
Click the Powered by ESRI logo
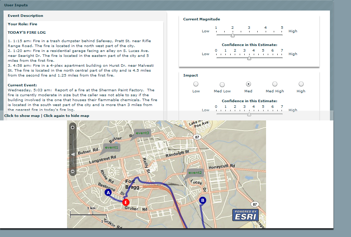(246, 215)
